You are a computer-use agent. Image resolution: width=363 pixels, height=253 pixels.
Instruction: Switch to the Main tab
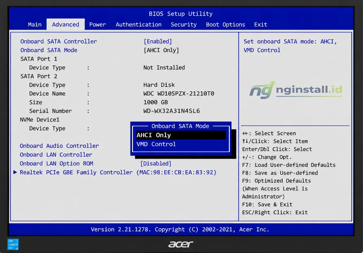[35, 25]
